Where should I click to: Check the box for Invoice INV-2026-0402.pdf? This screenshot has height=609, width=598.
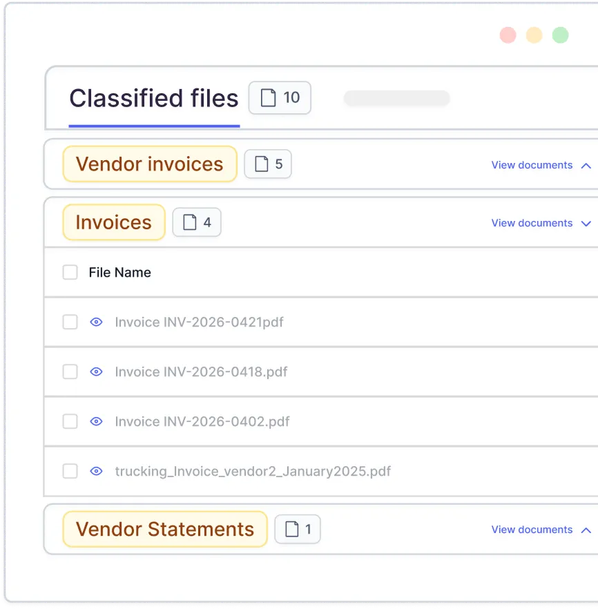(70, 421)
